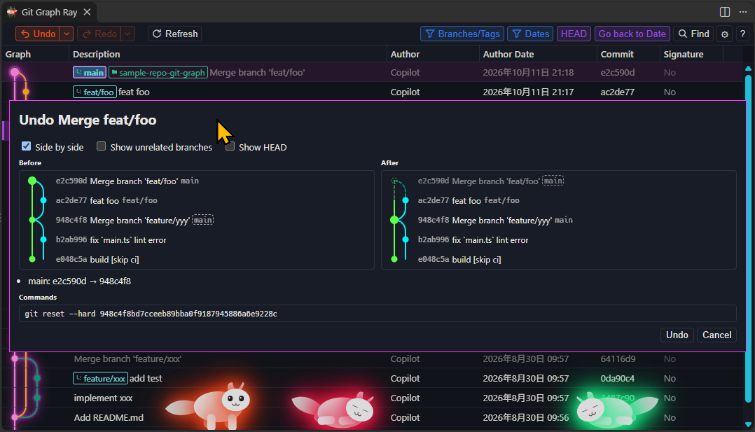755x432 pixels.
Task: Open the help question mark
Action: tap(742, 34)
